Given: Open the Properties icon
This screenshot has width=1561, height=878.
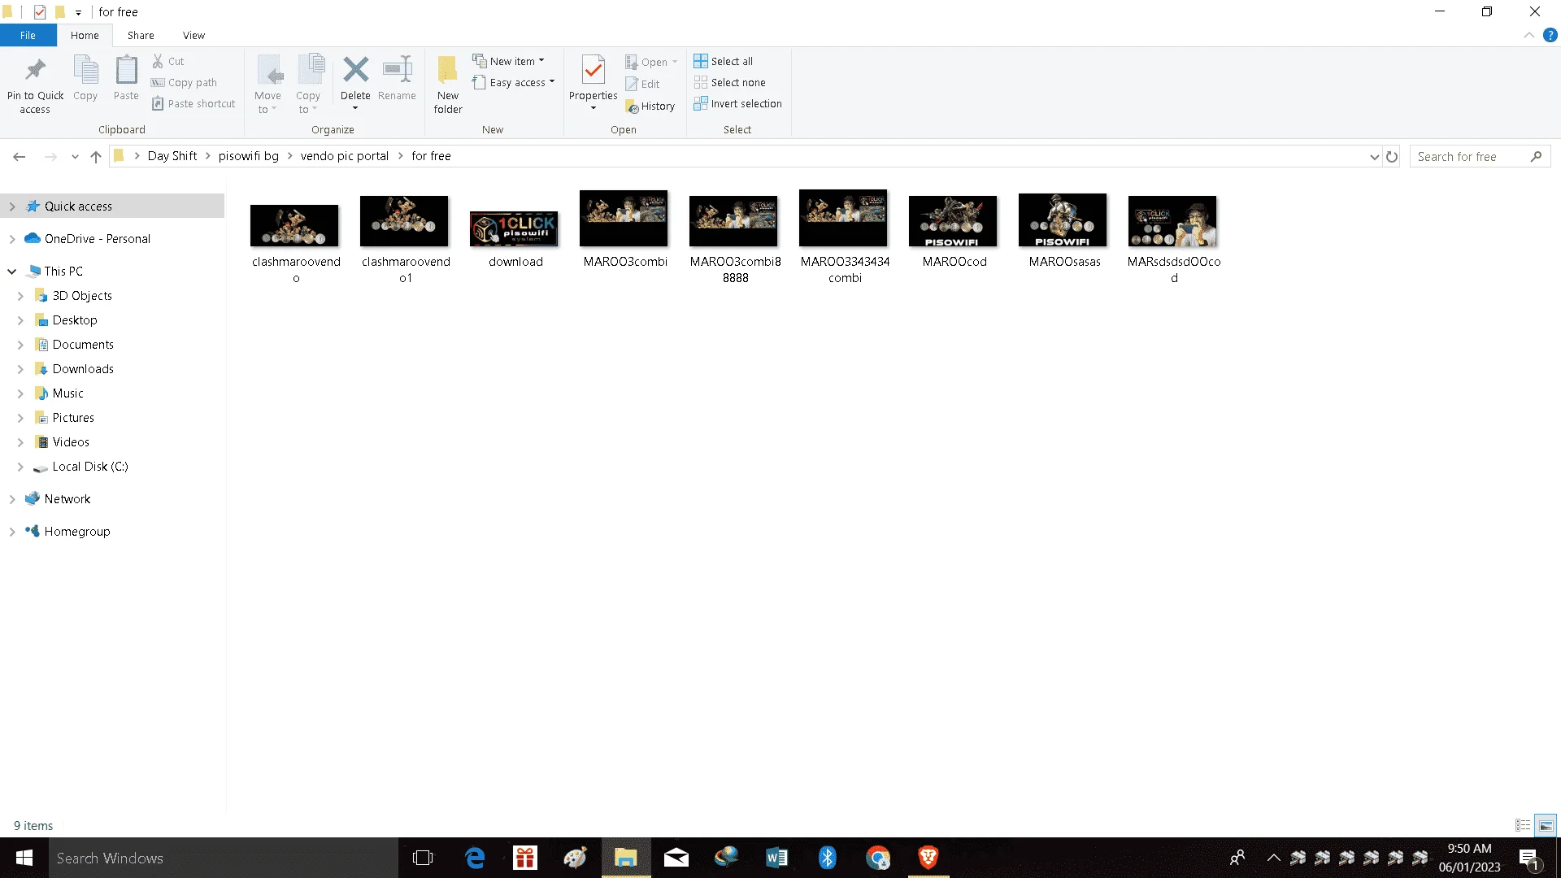Looking at the screenshot, I should tap(594, 71).
